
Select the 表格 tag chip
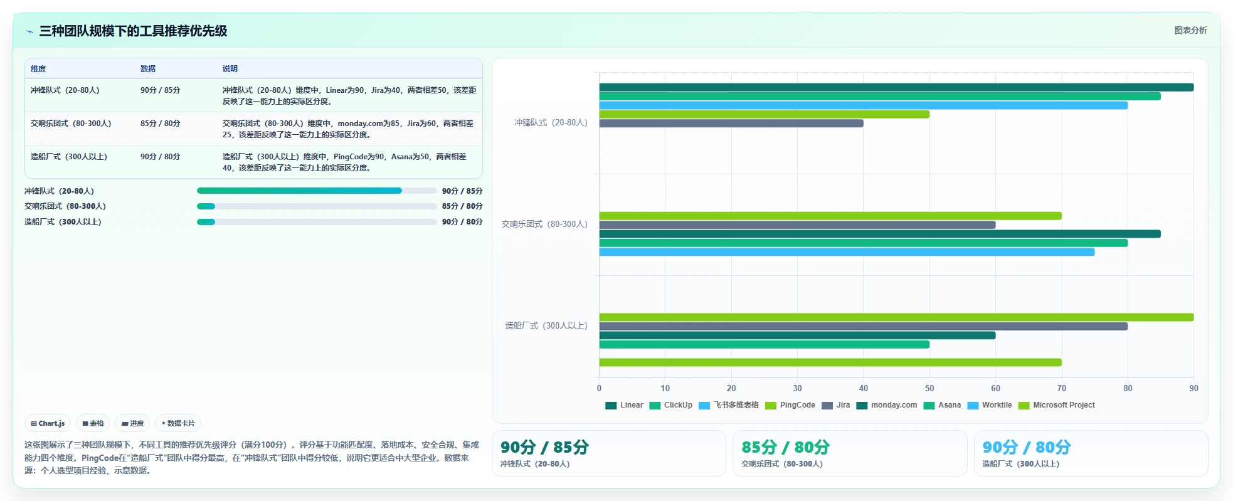coord(93,423)
